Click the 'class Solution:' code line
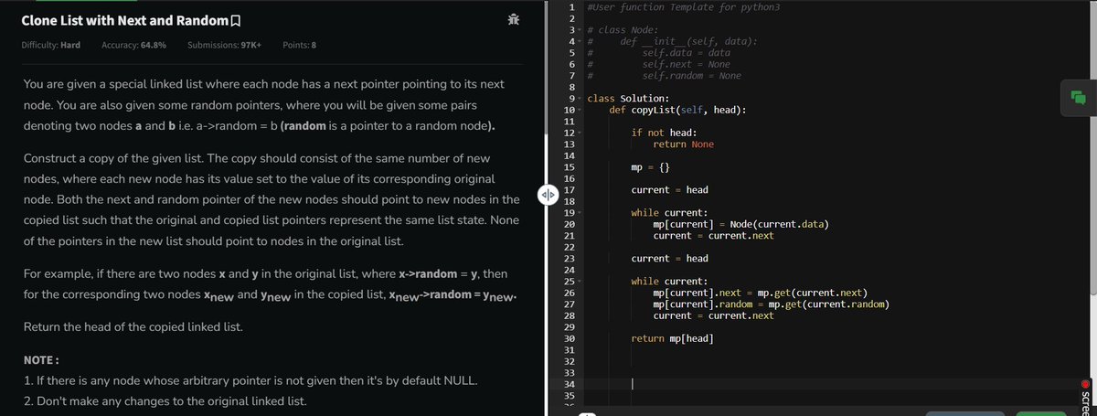This screenshot has height=416, width=1097. click(627, 99)
